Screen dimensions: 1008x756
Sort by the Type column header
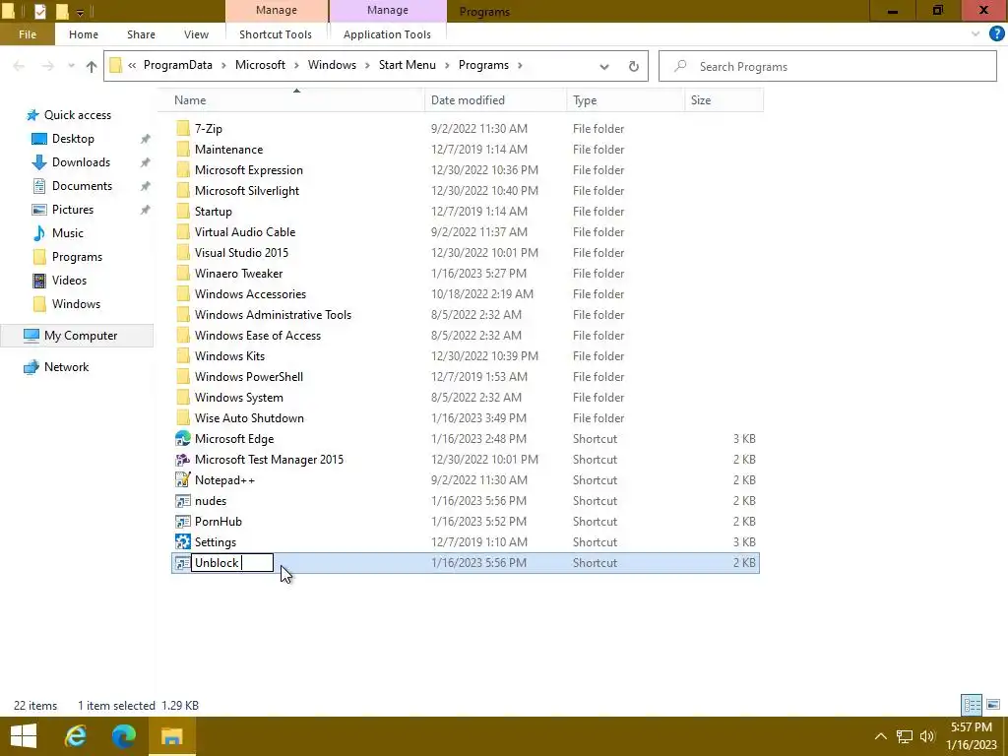pos(625,100)
